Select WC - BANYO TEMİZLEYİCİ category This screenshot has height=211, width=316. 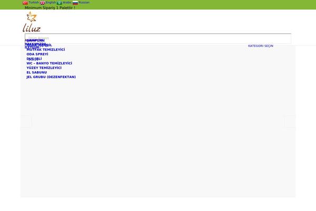point(49,63)
